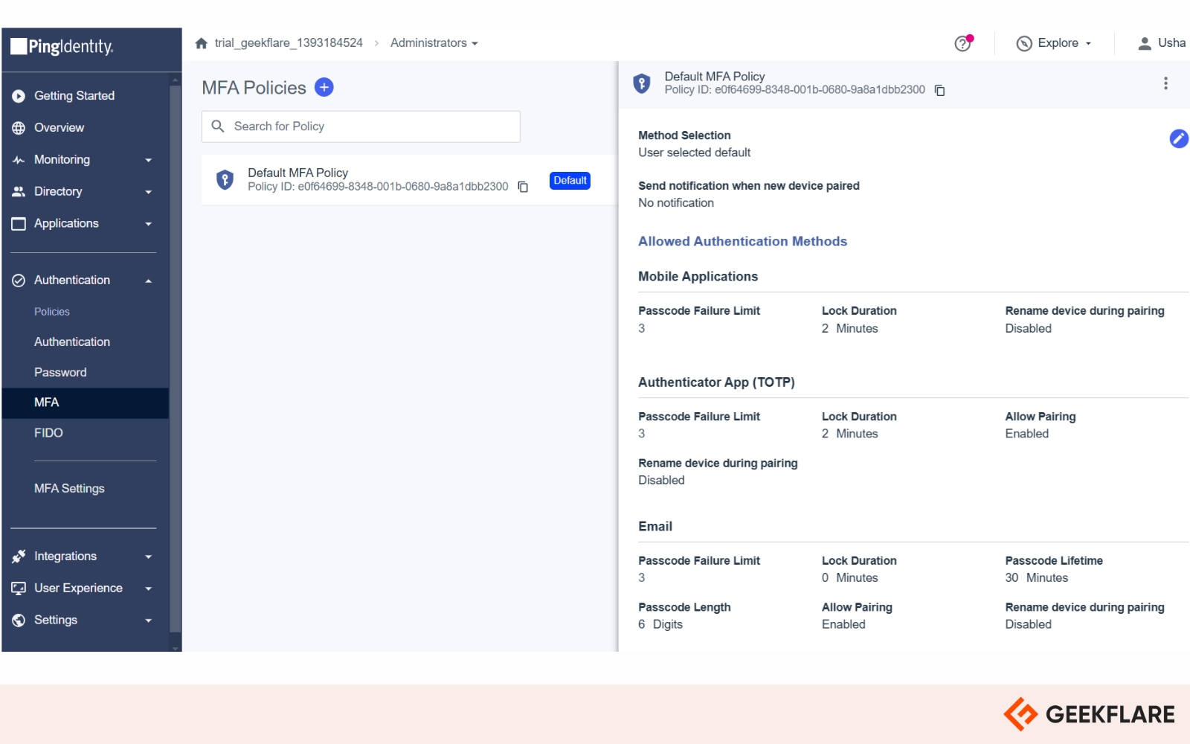Open the FIDO policies page

[48, 433]
